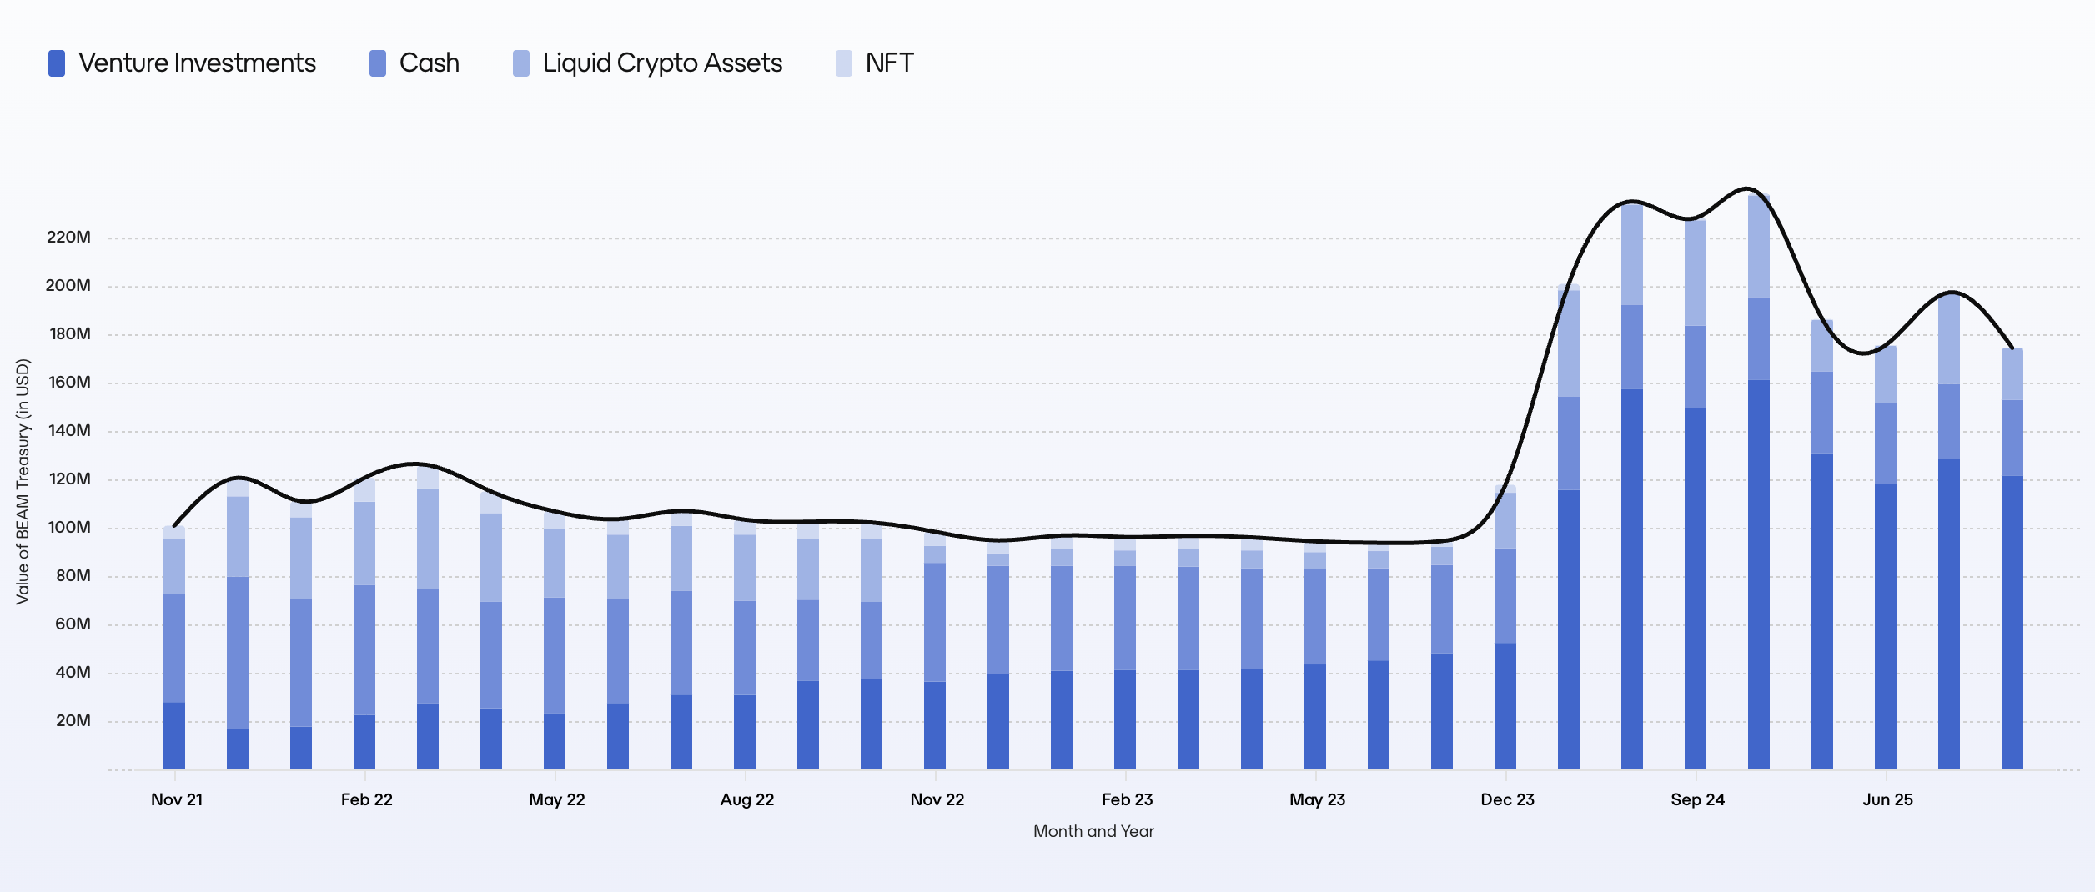The width and height of the screenshot is (2095, 892).
Task: Select the Jun 25 stacked bar
Action: [1886, 558]
